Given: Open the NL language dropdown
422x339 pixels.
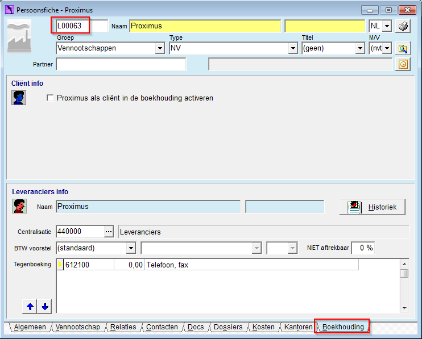Looking at the screenshot, I should [387, 26].
